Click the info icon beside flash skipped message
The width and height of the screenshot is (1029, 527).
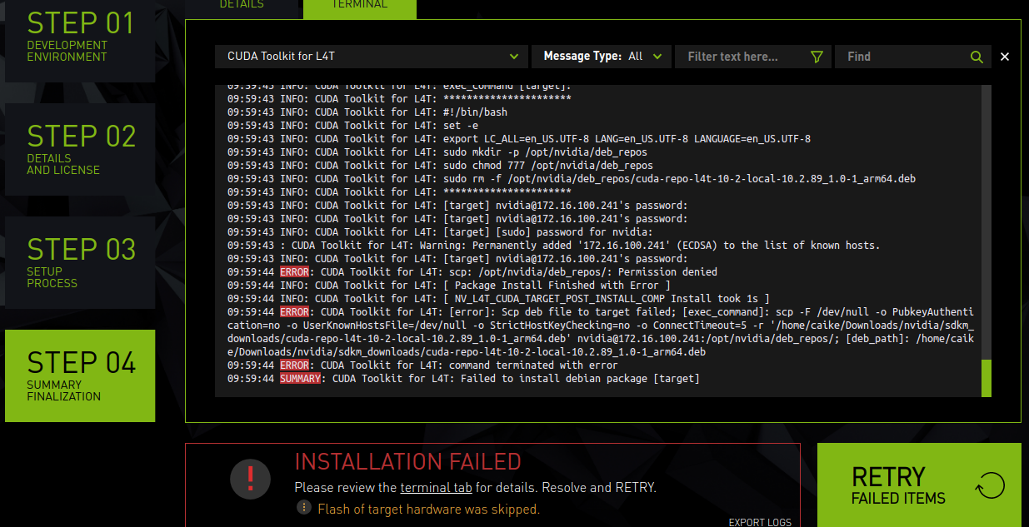tap(304, 508)
